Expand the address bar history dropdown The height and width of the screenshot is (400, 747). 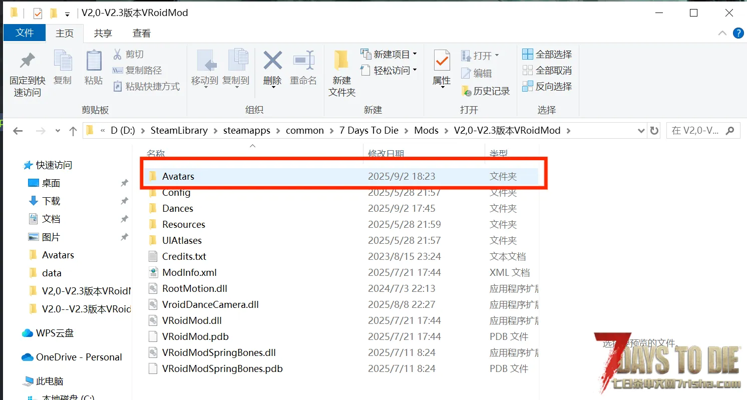point(641,131)
